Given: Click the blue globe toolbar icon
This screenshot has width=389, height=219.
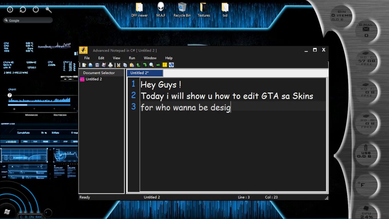Looking at the screenshot, I should pos(171,65).
